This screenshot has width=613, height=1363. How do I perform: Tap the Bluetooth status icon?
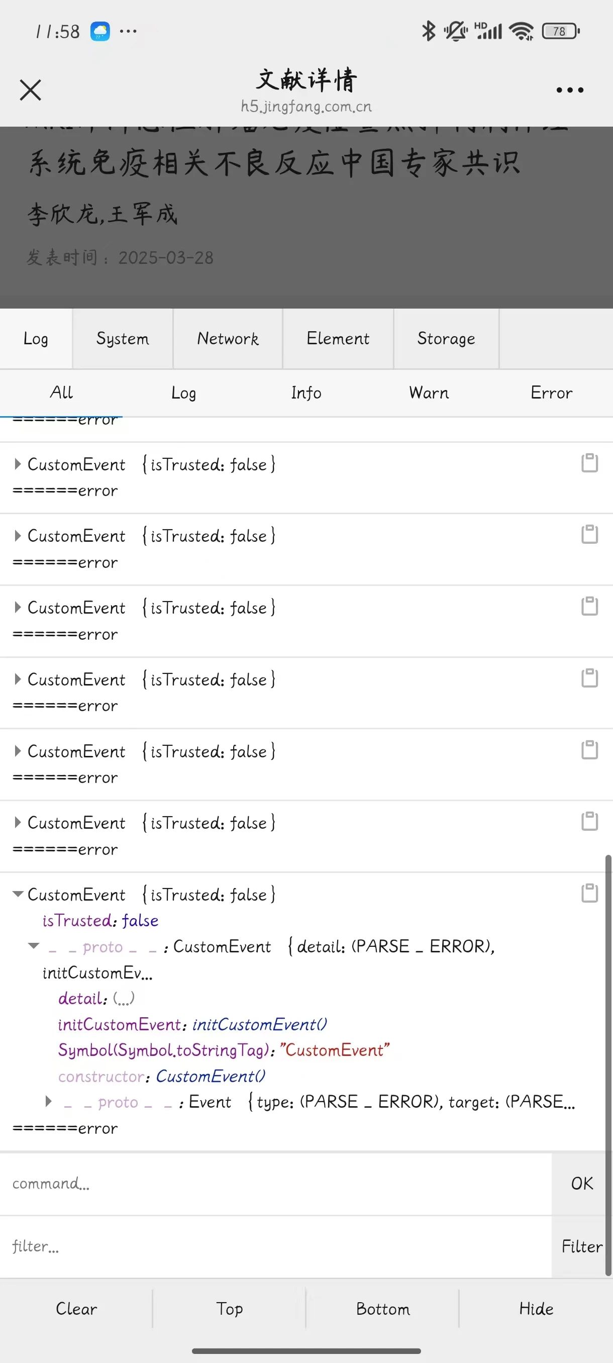click(428, 31)
